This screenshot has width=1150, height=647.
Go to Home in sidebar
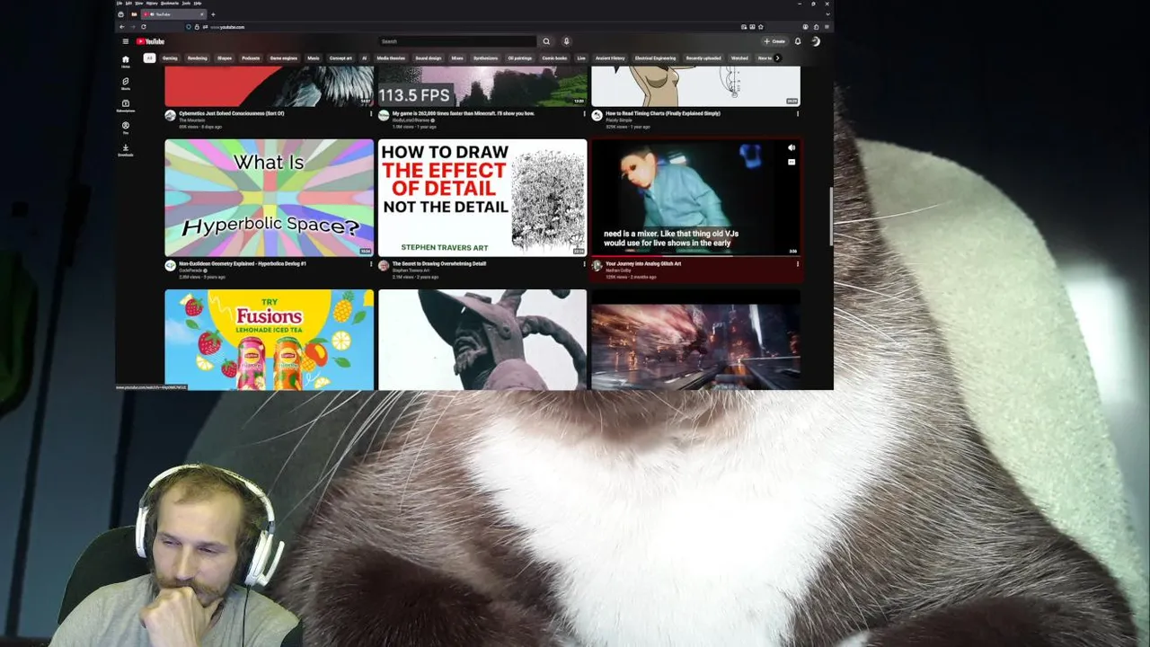(126, 61)
